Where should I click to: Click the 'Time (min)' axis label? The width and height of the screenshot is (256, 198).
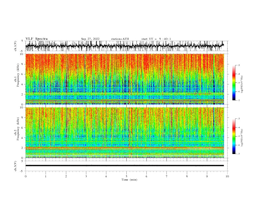click(129, 180)
